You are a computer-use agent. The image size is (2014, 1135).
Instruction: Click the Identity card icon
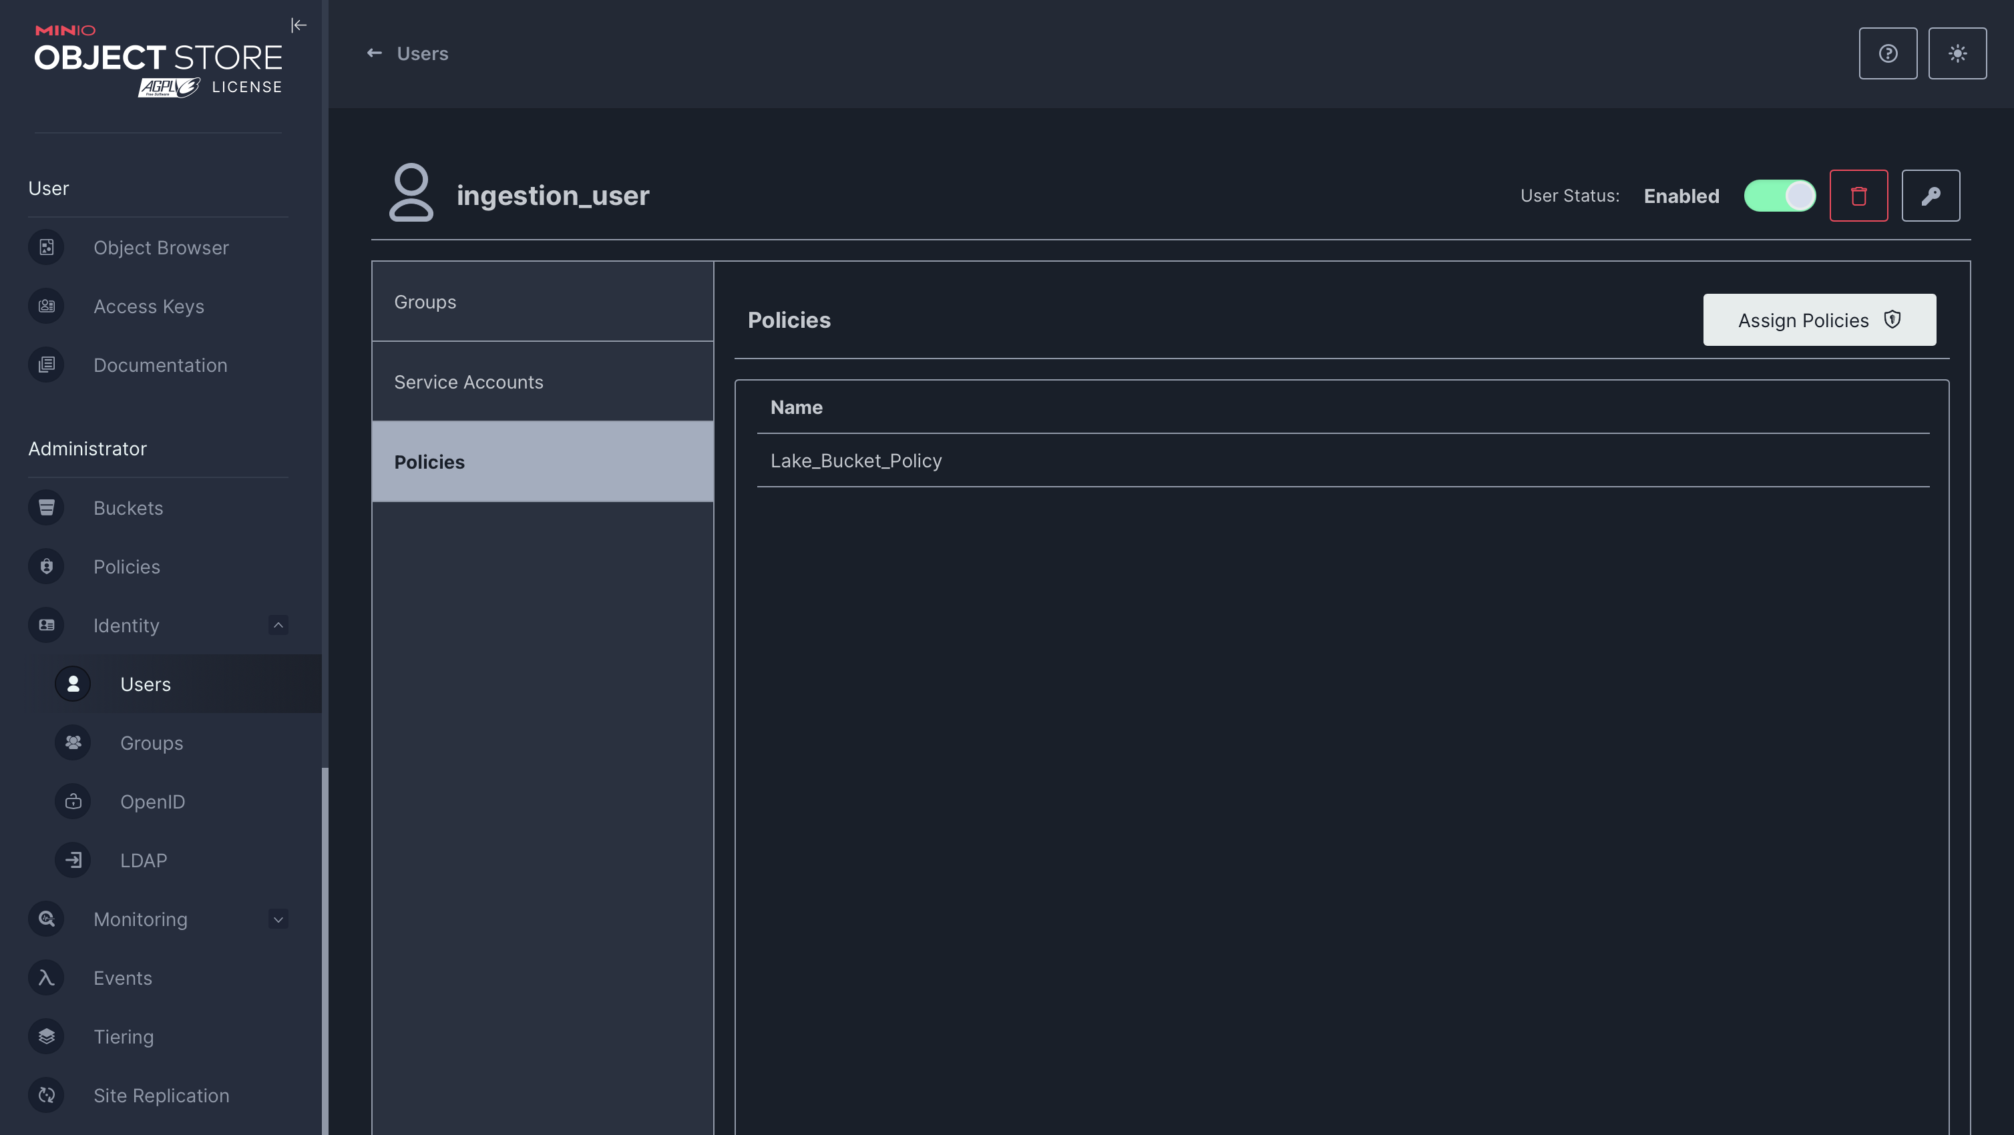click(46, 626)
